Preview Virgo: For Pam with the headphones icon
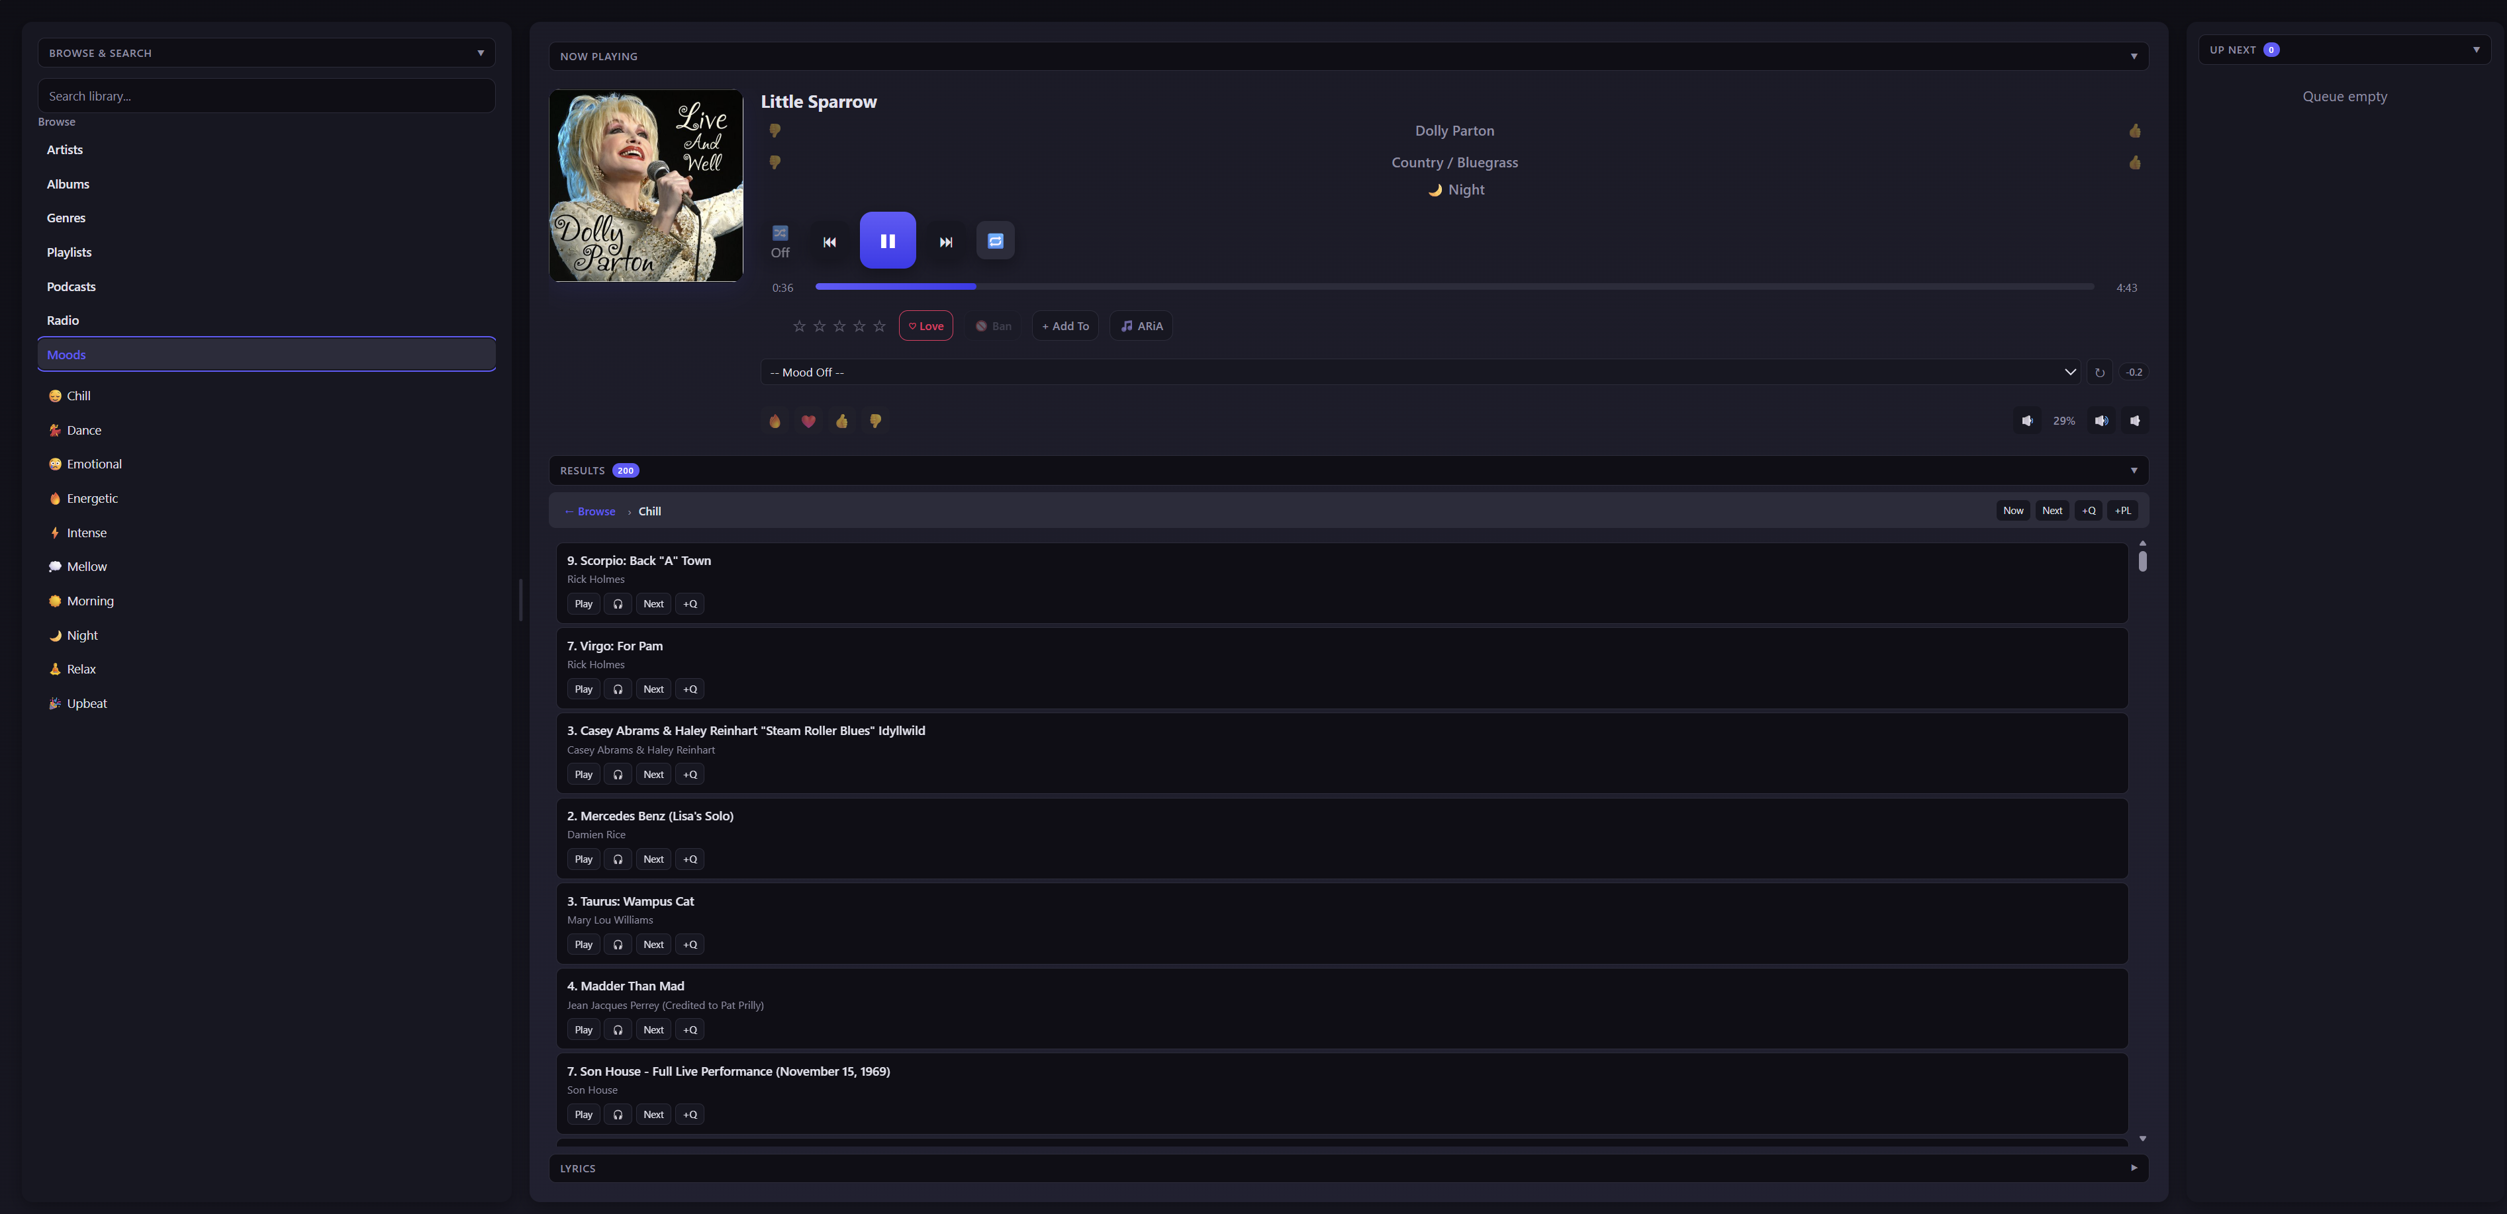Image resolution: width=2507 pixels, height=1214 pixels. pos(617,689)
